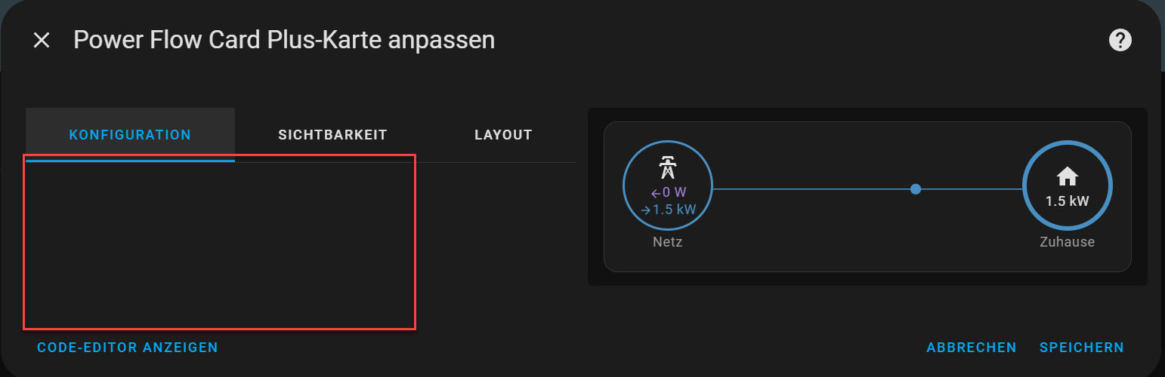This screenshot has width=1165, height=377.
Task: Click the moving dot on flow line
Action: point(916,189)
